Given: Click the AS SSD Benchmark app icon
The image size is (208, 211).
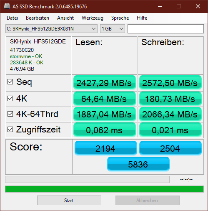Looking at the screenshot, I should coord(7,6).
